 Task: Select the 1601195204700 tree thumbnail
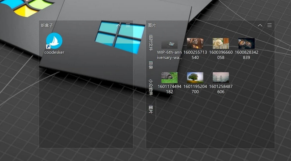tap(195, 78)
